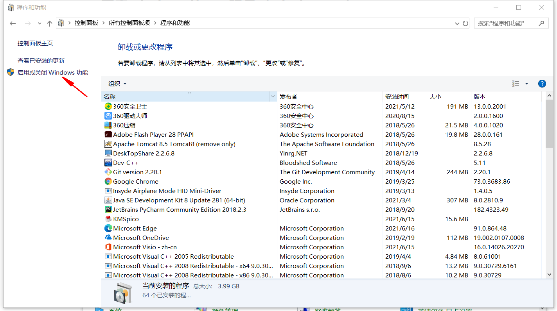Click the 73.0.3683.86 version cell

point(492,181)
